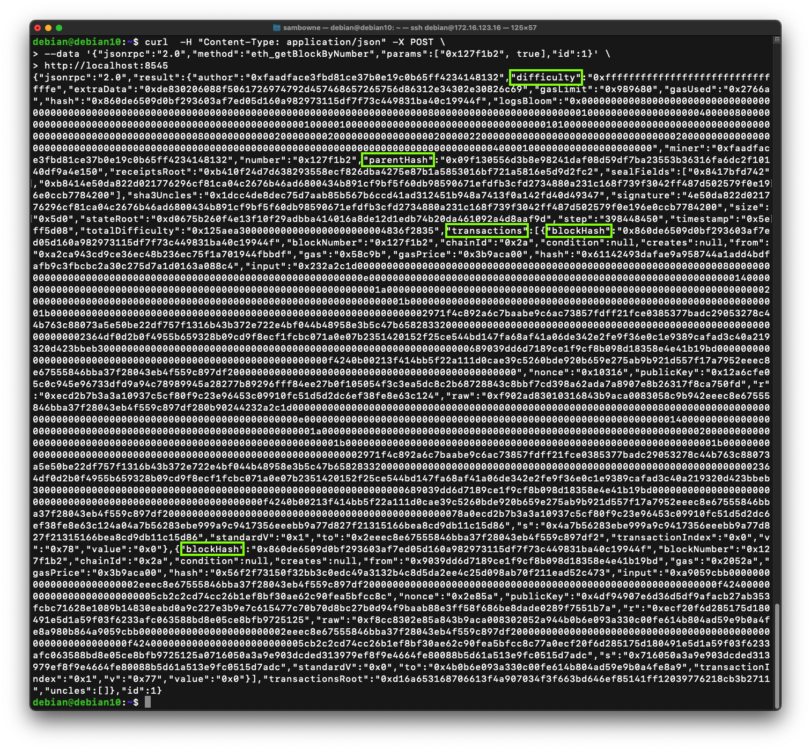811x750 pixels.
Task: Click the small scrollback marker icon above the scrollbar
Action: (x=776, y=40)
